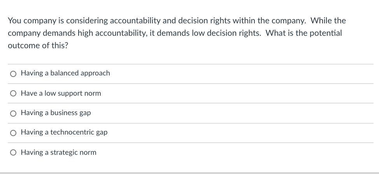Screen dimensions: 379x175
Task: Mark the 'Having a business gap' radio button
Action: click(x=14, y=113)
